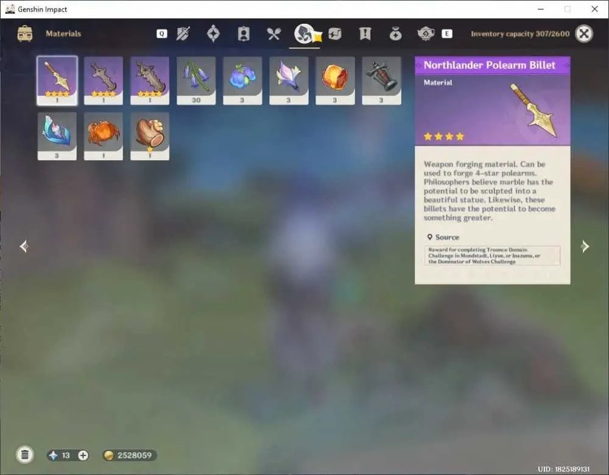Screen dimensions: 609x475
Task: Click the backpack icon beside Materials
Action: coord(25,33)
